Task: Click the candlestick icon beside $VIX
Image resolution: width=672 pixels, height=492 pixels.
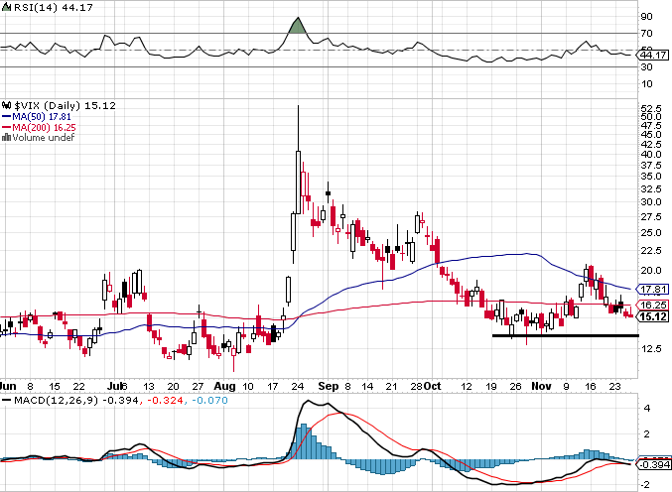Action: coord(6,105)
